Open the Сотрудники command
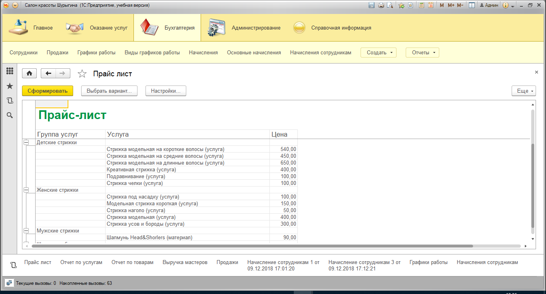 click(x=24, y=52)
